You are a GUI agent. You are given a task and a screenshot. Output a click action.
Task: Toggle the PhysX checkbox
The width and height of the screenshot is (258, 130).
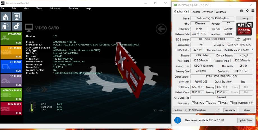219,103
